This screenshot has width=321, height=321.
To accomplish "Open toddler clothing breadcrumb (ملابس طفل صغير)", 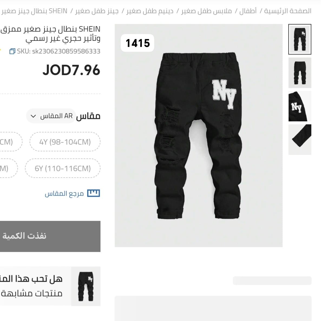I will click(207, 11).
